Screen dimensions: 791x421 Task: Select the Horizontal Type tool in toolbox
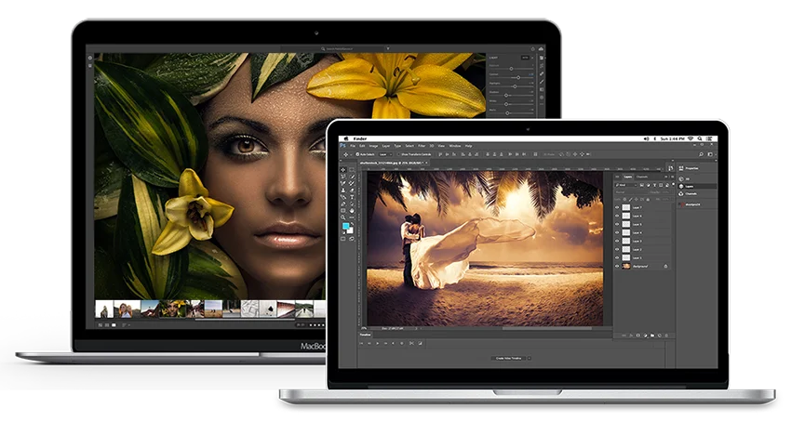[352, 197]
